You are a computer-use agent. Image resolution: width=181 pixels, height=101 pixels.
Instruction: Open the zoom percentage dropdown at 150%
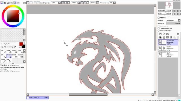tap(59, 3)
